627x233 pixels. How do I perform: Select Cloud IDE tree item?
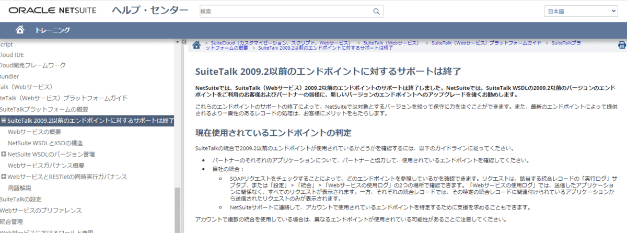(x=11, y=54)
